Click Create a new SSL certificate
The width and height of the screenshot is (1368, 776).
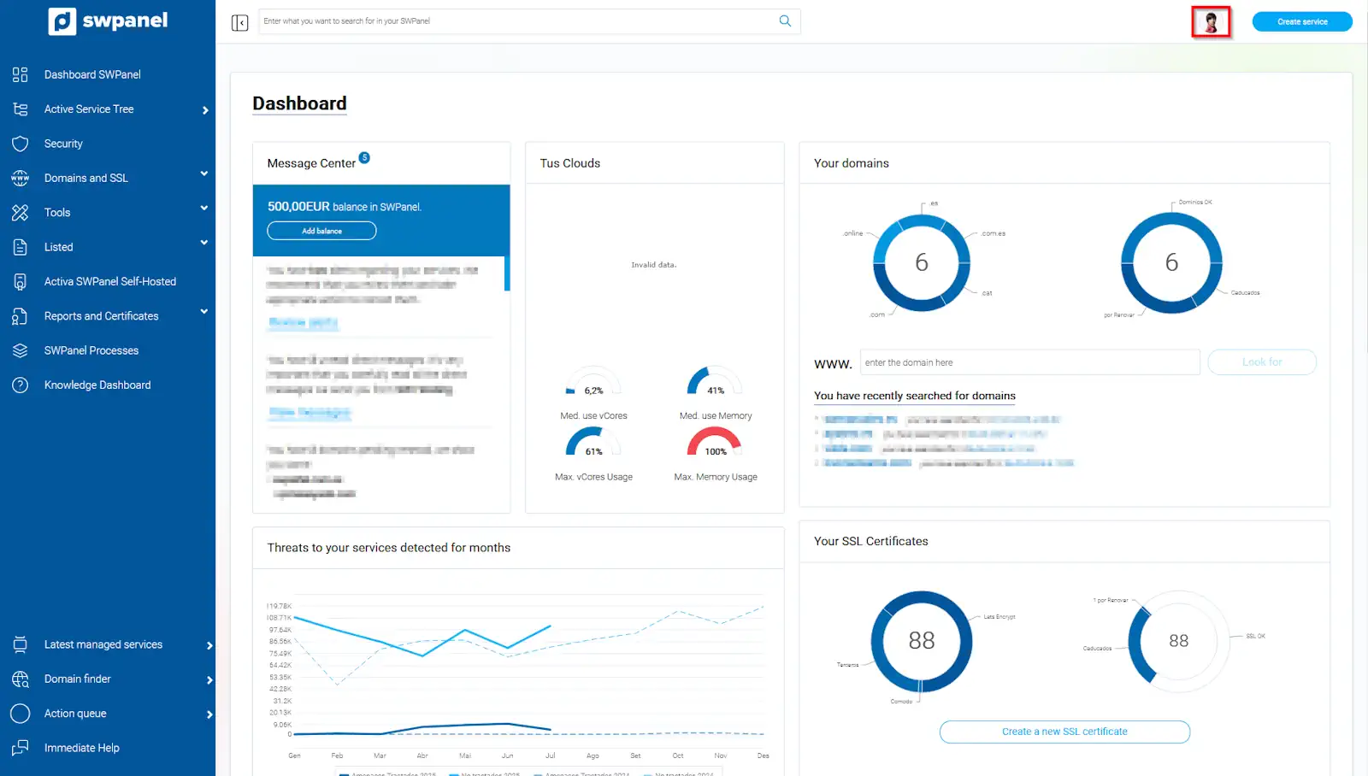[1064, 732]
